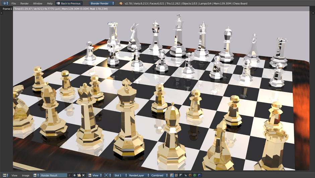Open the Image menu in bottom header
315x178 pixels.
point(25,175)
